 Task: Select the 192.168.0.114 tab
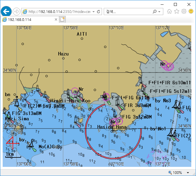(28, 19)
